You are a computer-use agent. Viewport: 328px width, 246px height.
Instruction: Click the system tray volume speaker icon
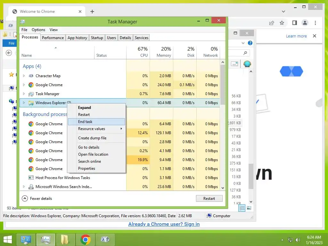click(x=298, y=240)
